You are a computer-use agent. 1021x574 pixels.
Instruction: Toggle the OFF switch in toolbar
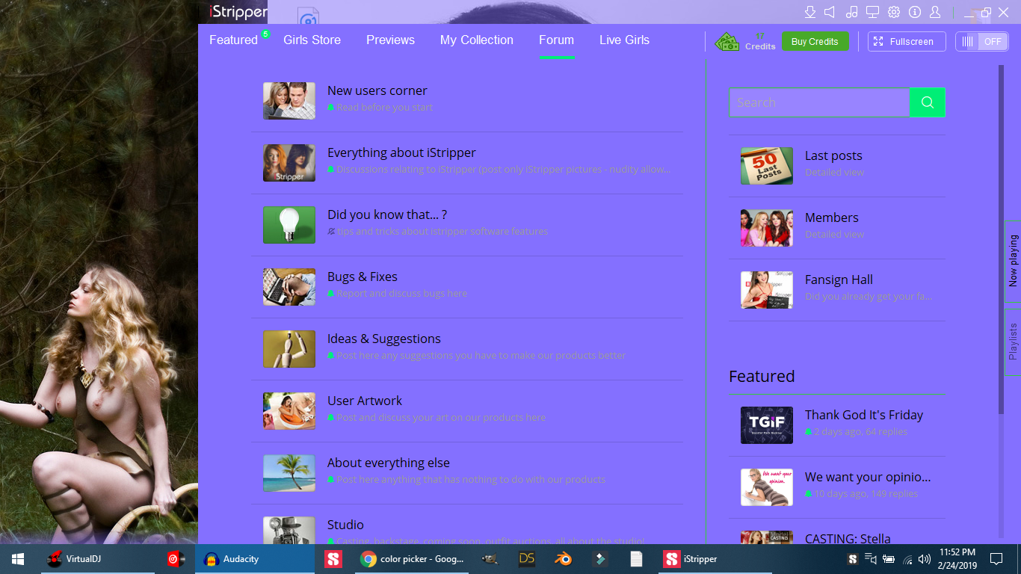coord(981,42)
